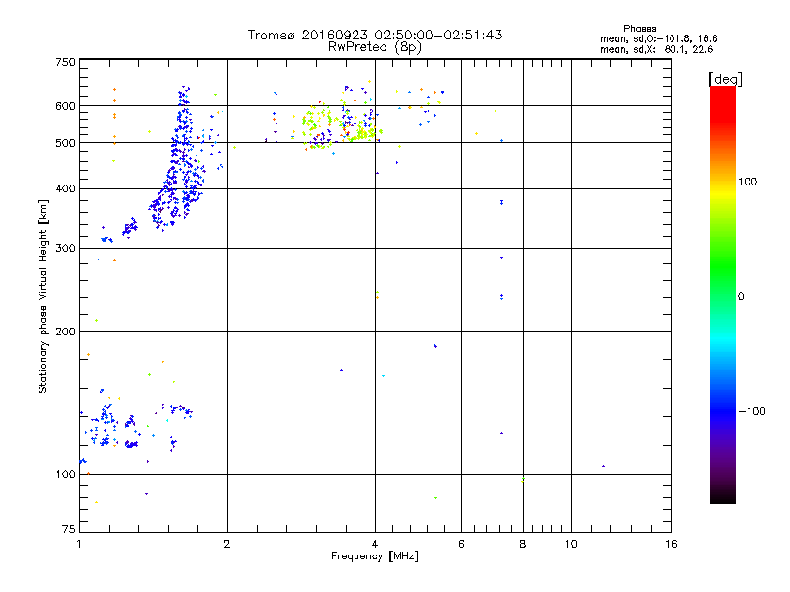Click the x-axis '1' tick label
The image size is (790, 592).
(79, 544)
